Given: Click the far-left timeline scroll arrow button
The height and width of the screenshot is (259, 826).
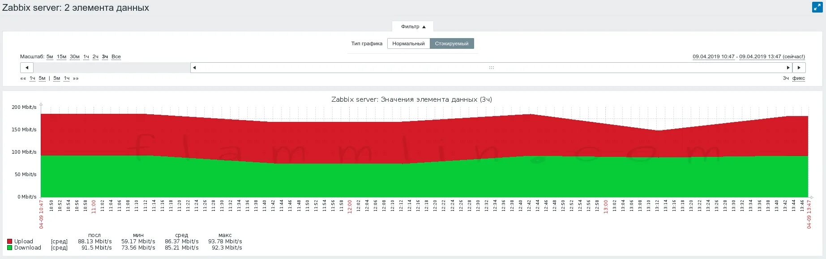Looking at the screenshot, I should (27, 68).
